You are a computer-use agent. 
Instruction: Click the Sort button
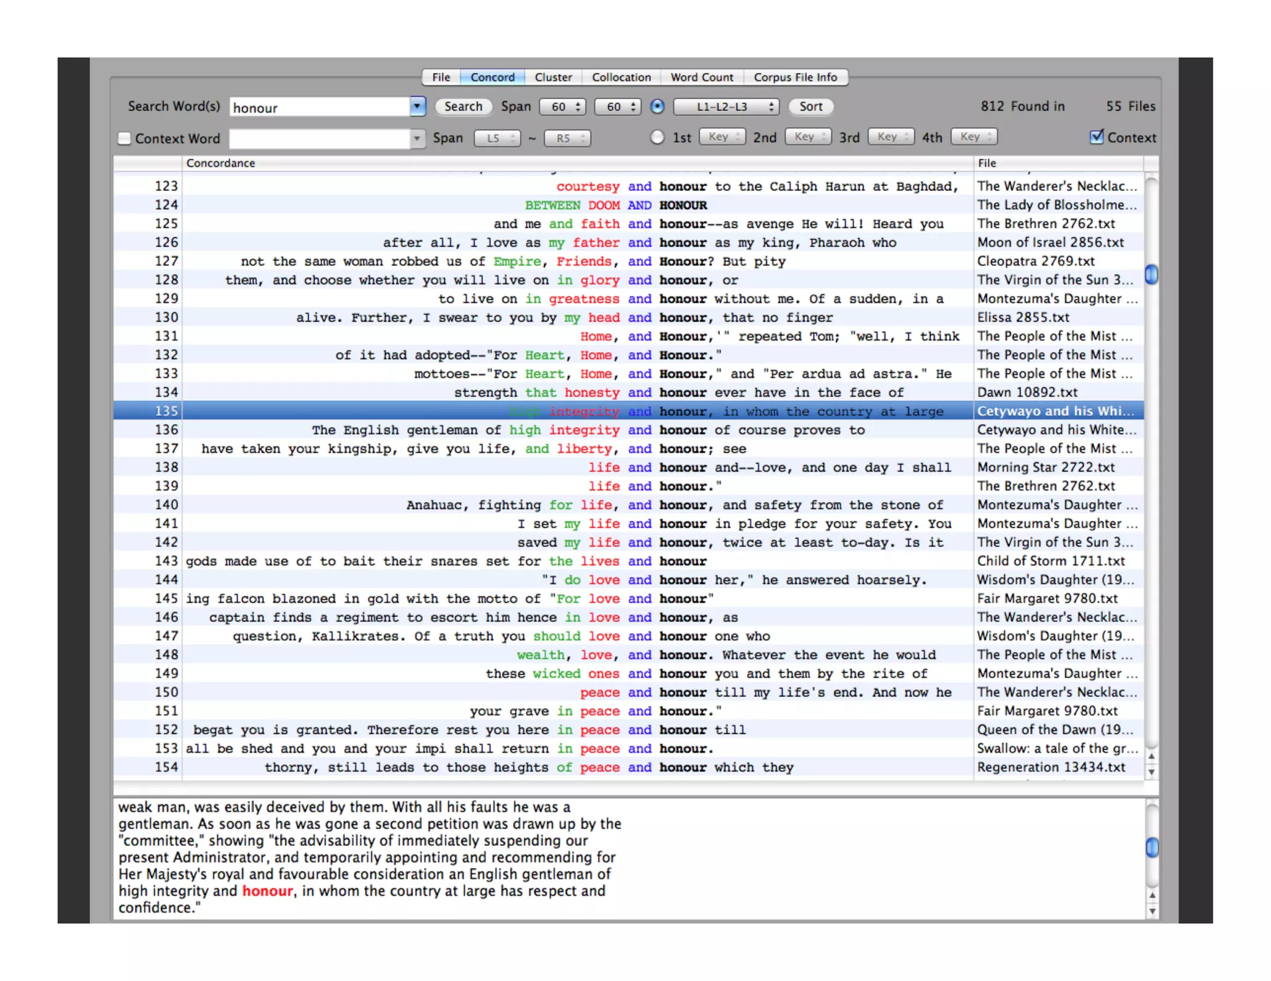pyautogui.click(x=810, y=107)
